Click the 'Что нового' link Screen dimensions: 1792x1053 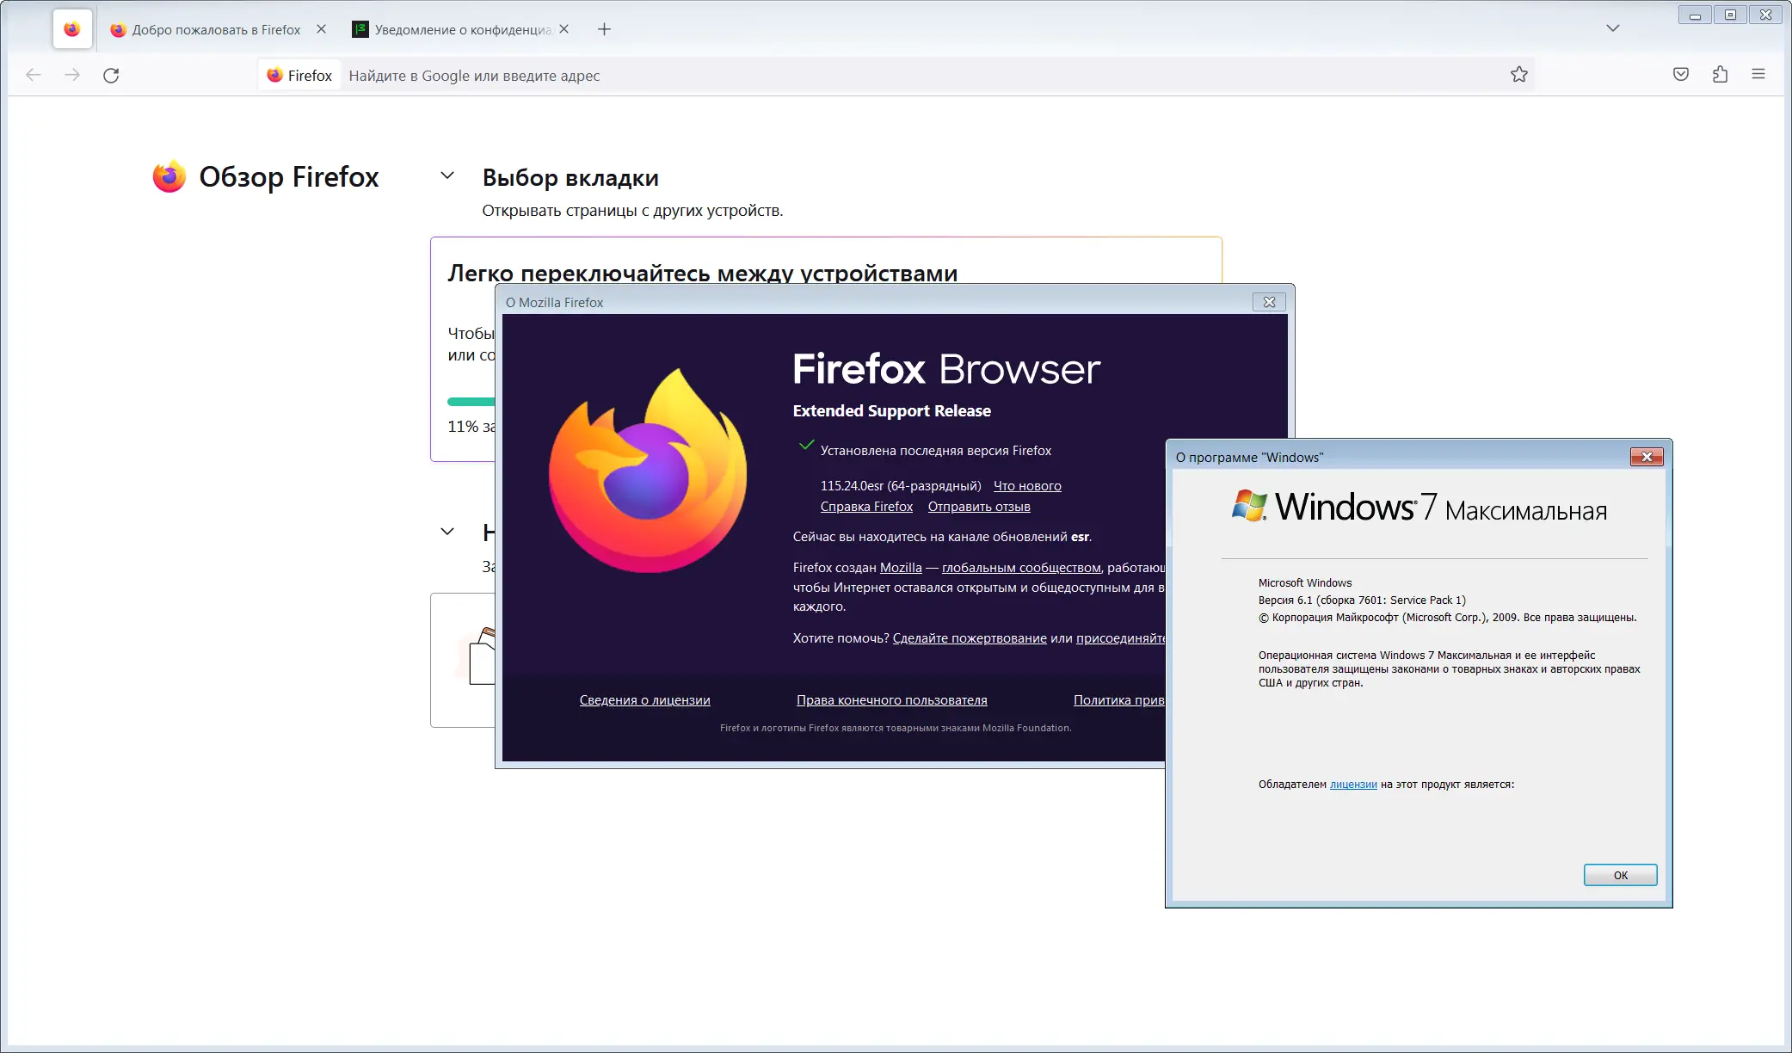point(1026,486)
